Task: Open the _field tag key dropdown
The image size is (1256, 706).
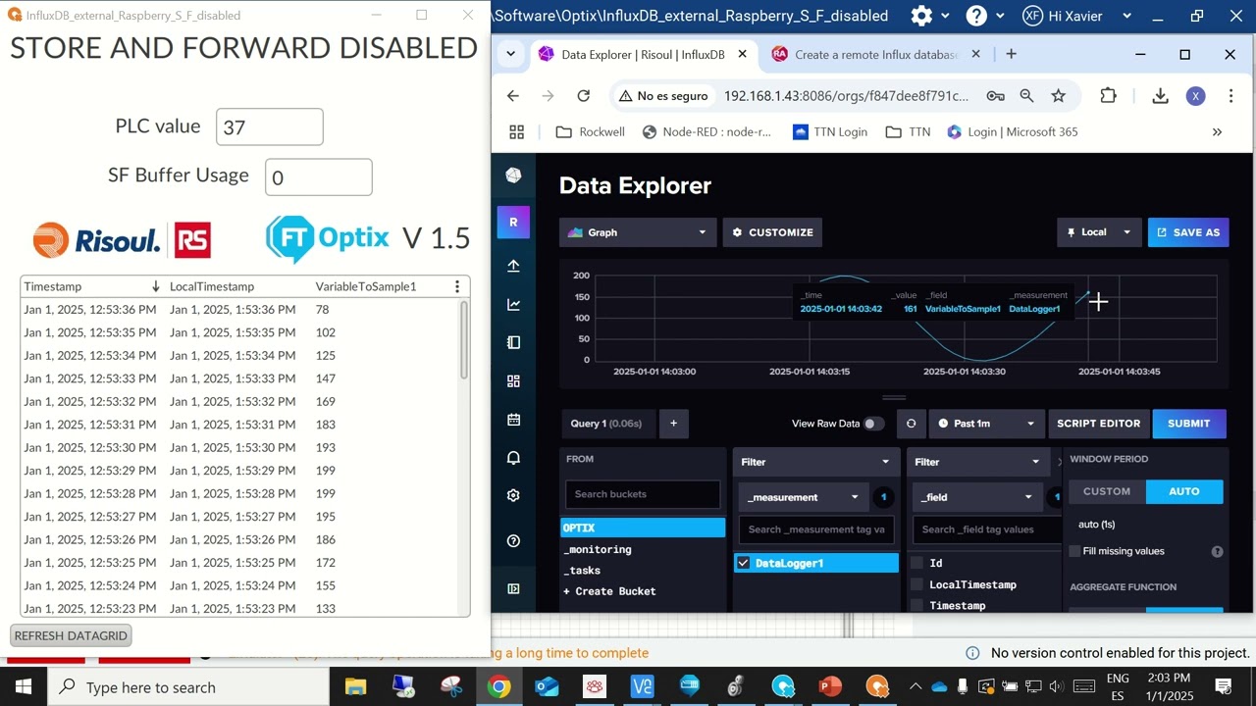Action: point(976,497)
